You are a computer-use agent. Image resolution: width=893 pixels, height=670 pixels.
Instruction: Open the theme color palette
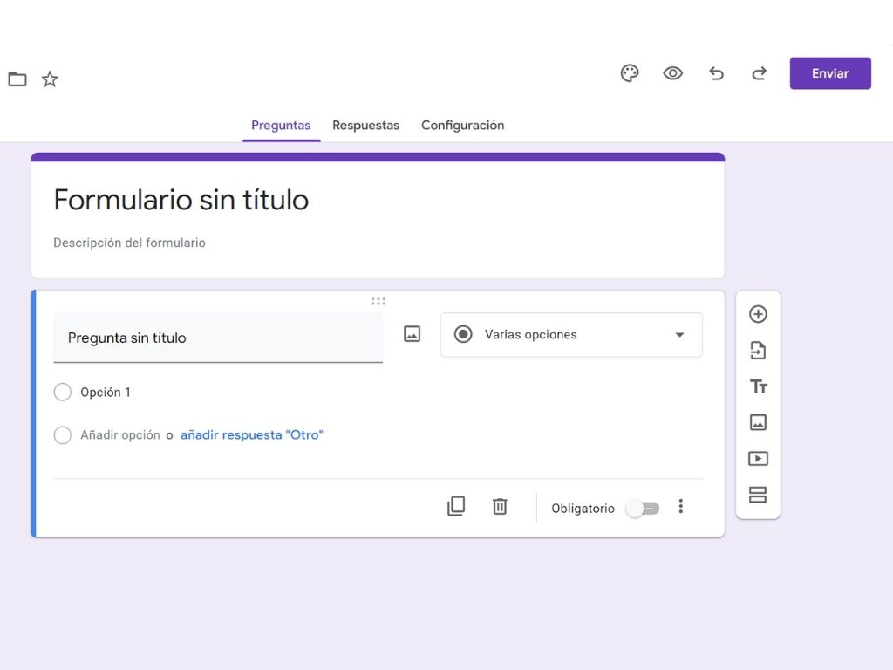point(630,73)
